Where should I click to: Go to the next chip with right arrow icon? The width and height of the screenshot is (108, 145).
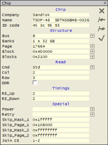pos(102,29)
